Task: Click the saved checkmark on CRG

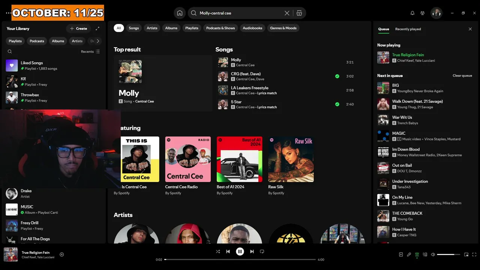Action: pos(337,76)
